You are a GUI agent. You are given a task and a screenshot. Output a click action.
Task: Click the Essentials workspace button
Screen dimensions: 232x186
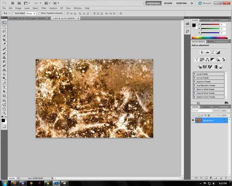(x=153, y=3)
